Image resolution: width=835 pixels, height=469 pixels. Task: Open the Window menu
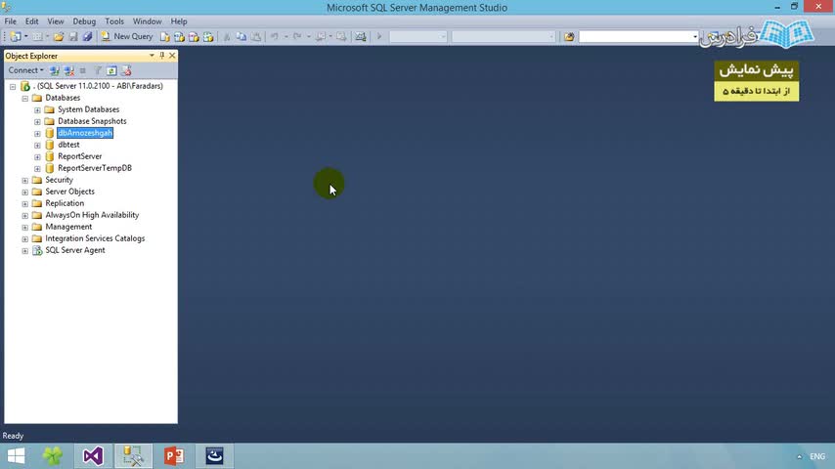click(x=147, y=21)
